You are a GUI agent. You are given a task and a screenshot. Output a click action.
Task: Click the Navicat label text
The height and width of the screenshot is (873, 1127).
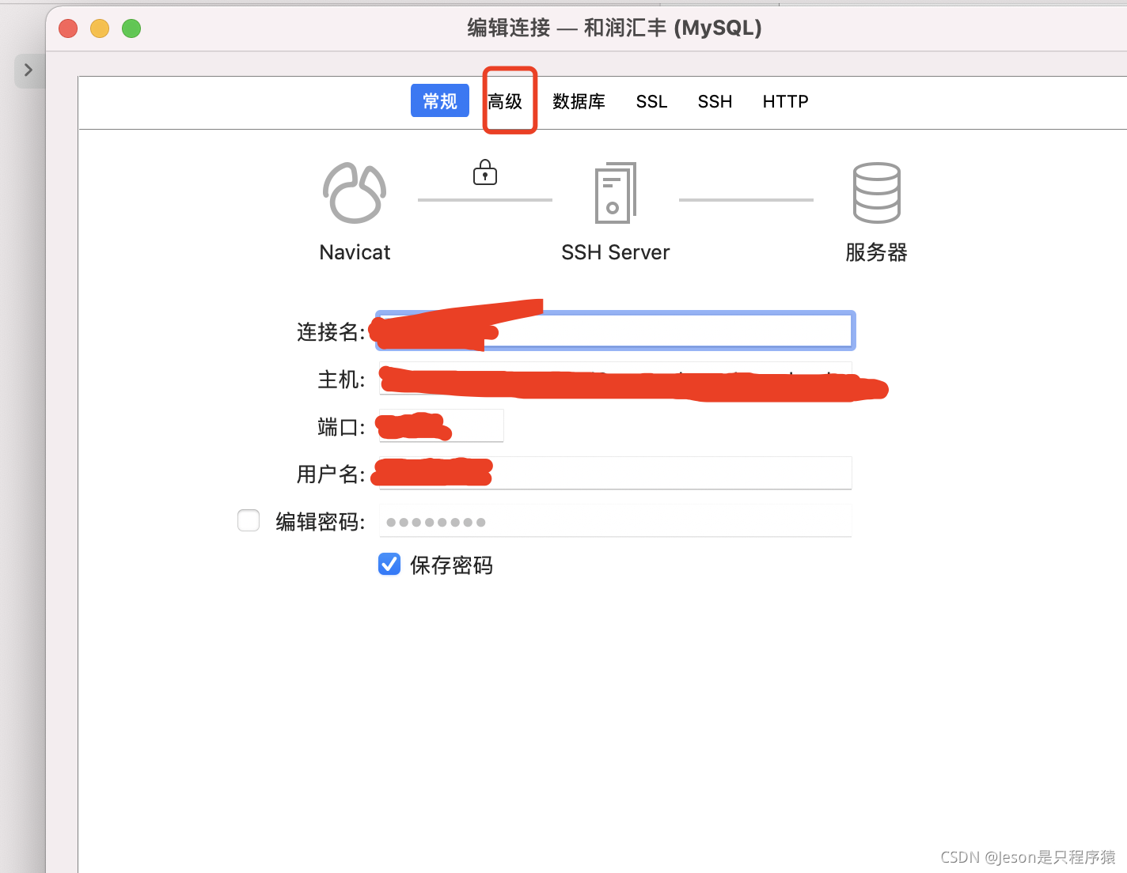355,252
